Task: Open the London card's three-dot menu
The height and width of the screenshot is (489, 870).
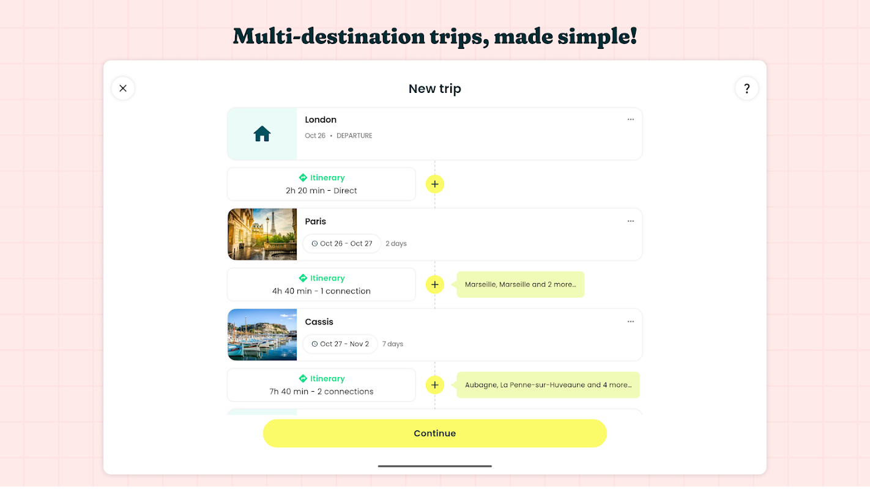Action: [x=630, y=120]
